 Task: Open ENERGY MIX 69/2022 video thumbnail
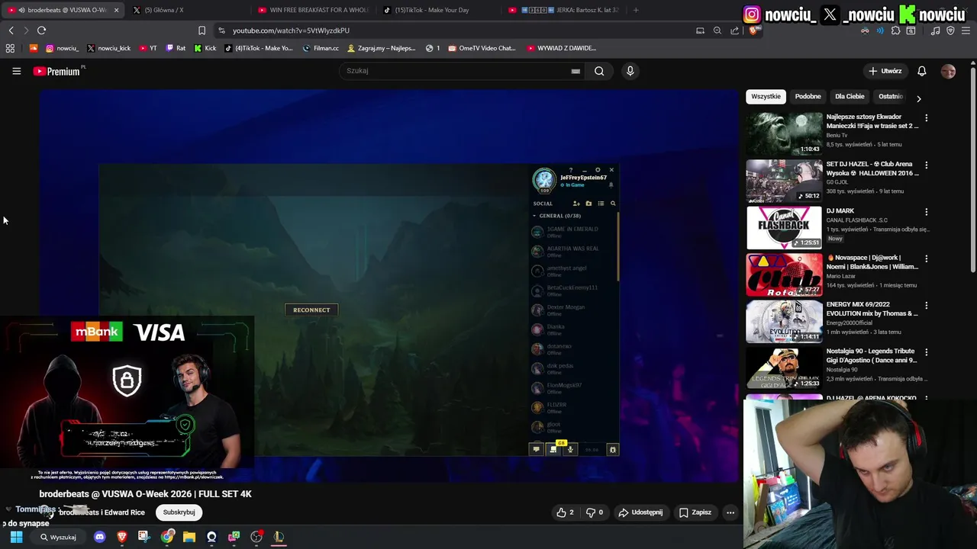(784, 321)
